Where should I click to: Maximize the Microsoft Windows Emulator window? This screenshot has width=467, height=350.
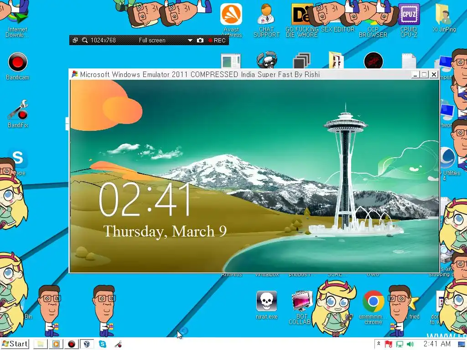(x=425, y=74)
